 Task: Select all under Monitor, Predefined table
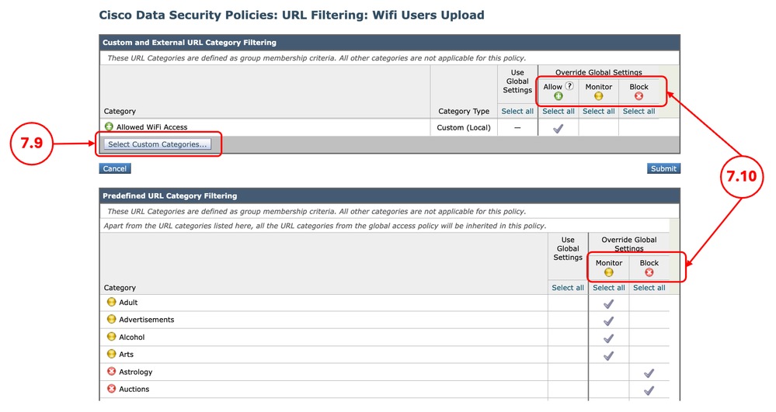[x=609, y=288]
